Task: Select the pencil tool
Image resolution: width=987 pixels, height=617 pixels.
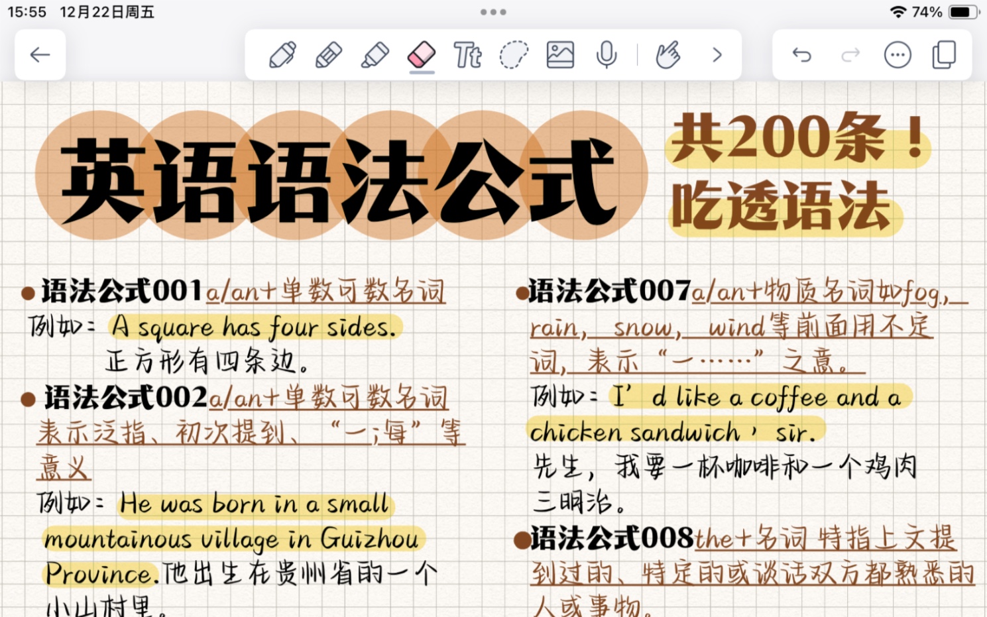Action: [x=329, y=55]
